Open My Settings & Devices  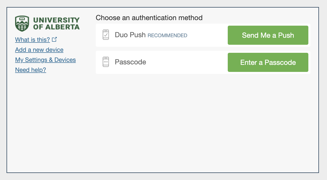(45, 60)
